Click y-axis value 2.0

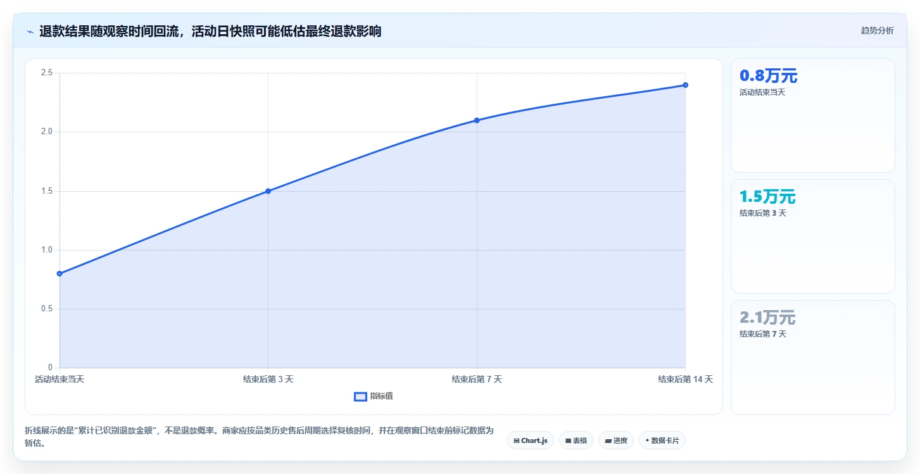(x=46, y=132)
